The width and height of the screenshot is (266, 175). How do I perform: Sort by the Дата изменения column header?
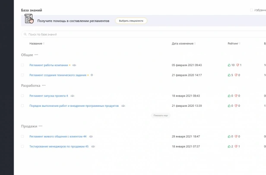(184, 44)
